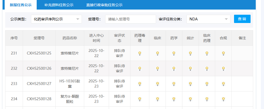264x109 pixels.
Task: Click the 备注 column header
Action: point(242,38)
